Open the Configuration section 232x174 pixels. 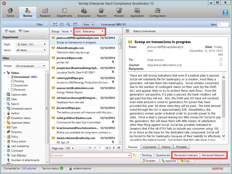tap(157, 13)
